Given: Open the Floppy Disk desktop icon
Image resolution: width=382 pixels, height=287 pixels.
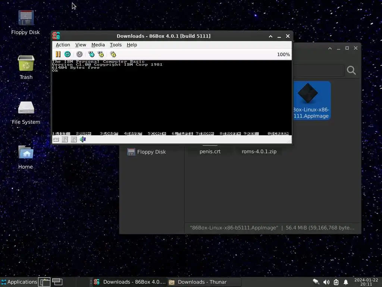Looking at the screenshot, I should (x=26, y=23).
